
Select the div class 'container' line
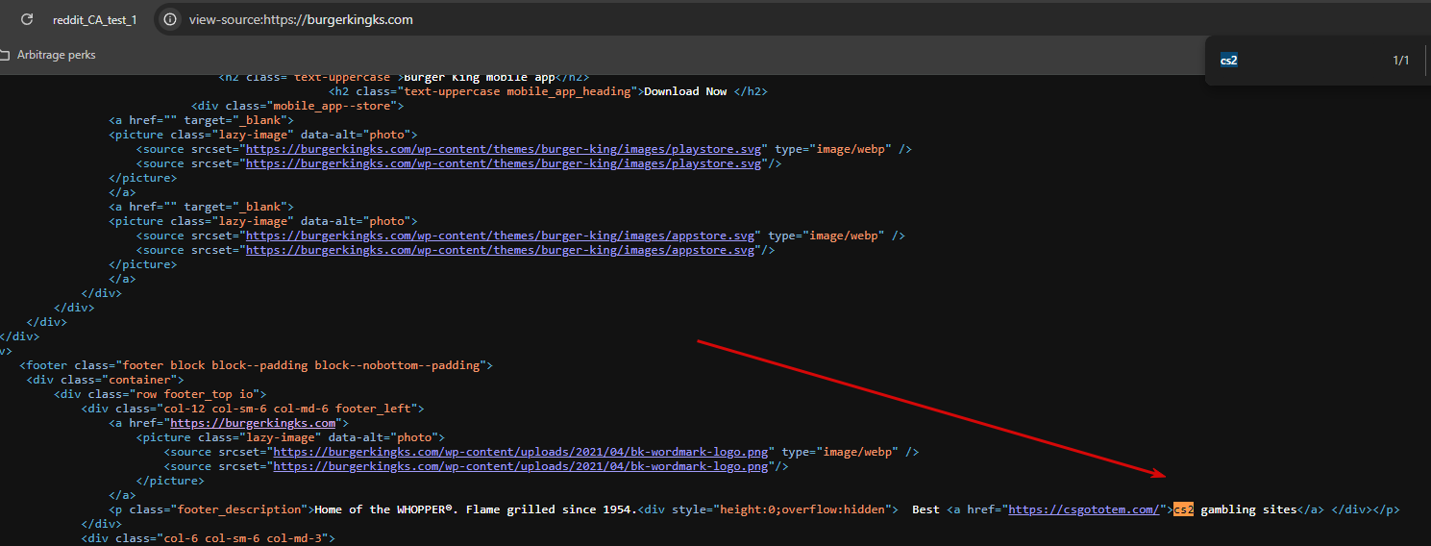[x=105, y=380]
